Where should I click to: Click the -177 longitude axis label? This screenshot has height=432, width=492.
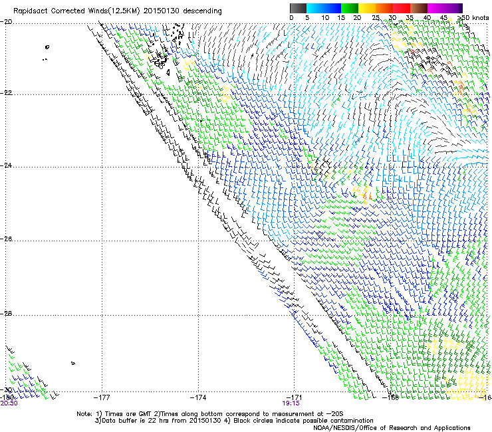102,398
